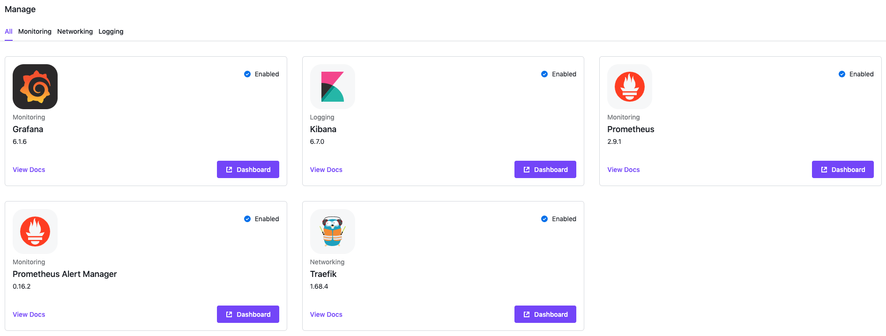The image size is (886, 336).
Task: Open the Traefik Dashboard button
Action: pos(545,314)
